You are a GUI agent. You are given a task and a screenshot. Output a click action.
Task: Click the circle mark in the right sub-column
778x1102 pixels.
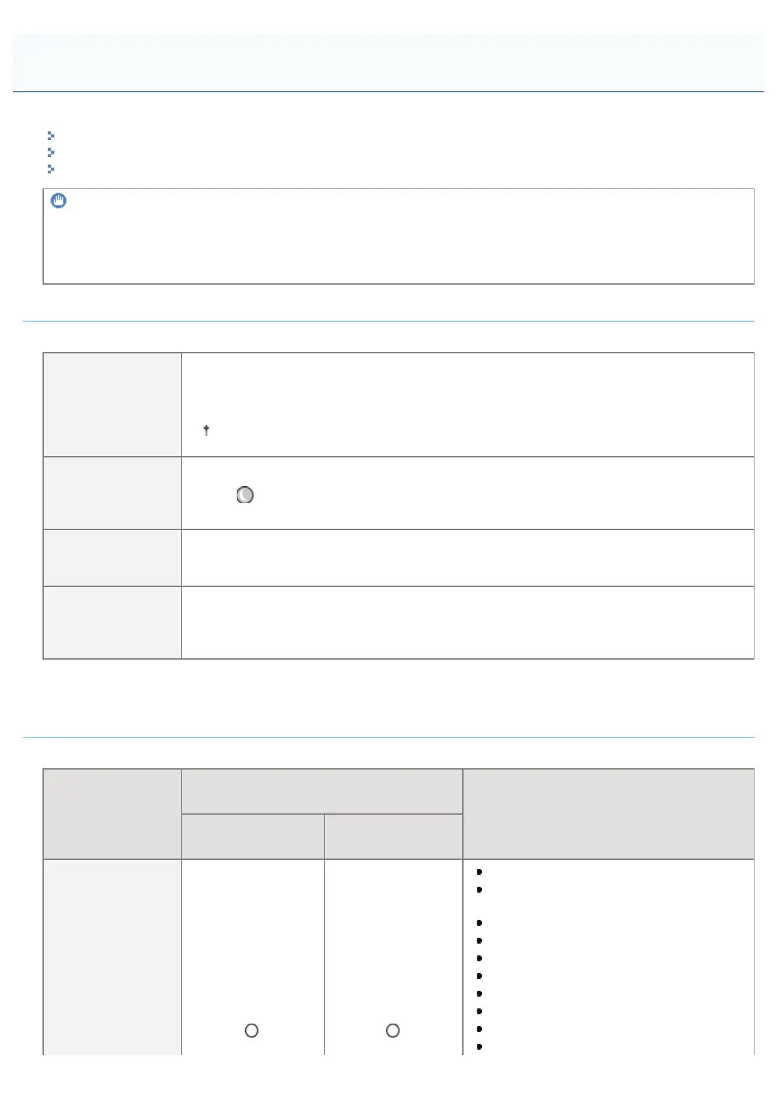393,1031
